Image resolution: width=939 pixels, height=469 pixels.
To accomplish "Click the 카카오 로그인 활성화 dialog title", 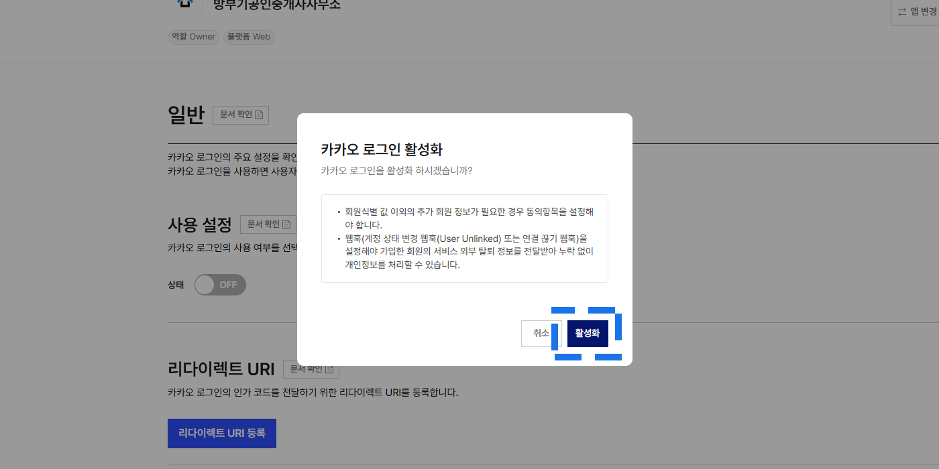I will (382, 149).
